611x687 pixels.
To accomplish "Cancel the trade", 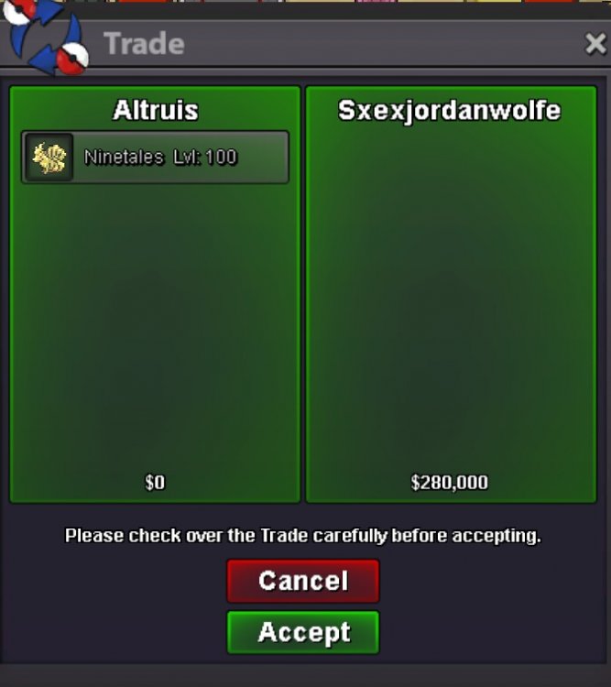I will (303, 581).
